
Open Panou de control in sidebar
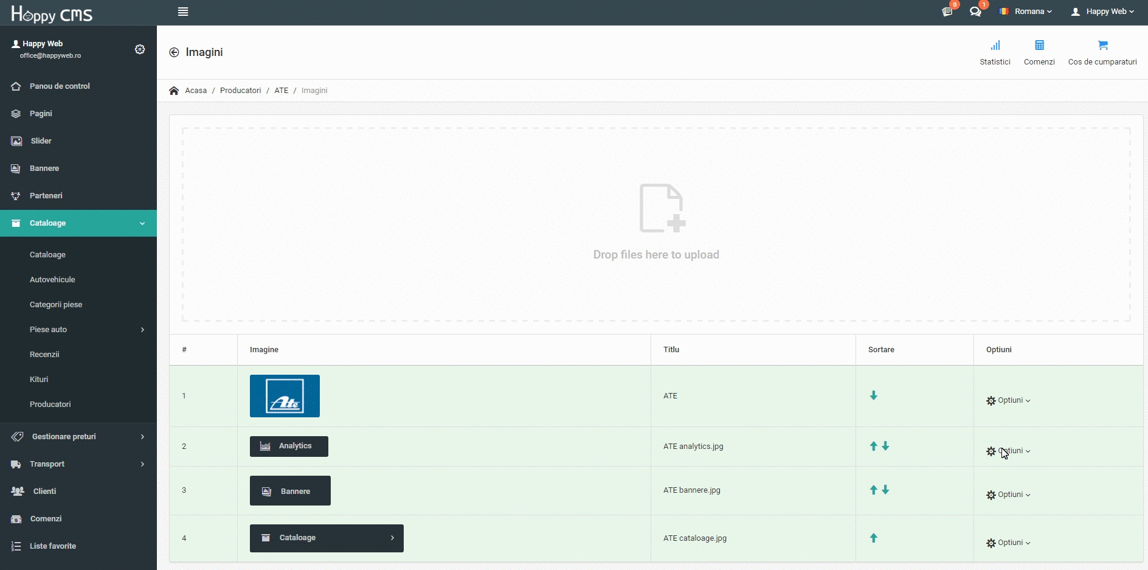[x=78, y=86]
